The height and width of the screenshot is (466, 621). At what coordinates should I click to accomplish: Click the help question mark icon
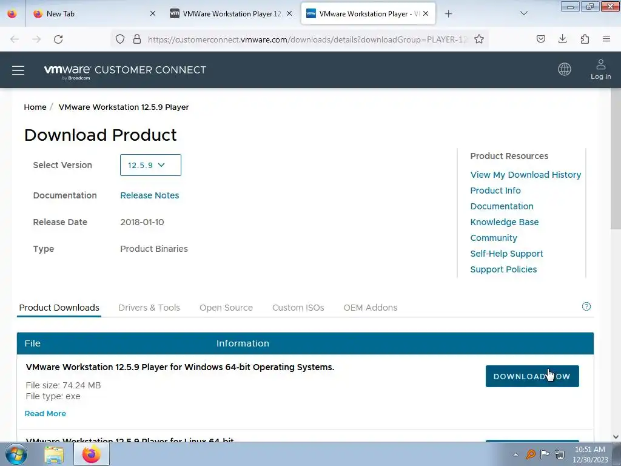[586, 306]
